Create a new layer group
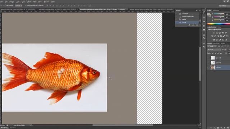Screen dimensions: 230x129 225,128
